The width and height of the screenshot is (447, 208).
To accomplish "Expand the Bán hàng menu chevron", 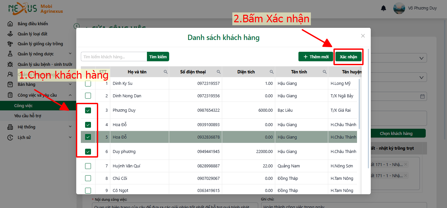I will pos(70,85).
